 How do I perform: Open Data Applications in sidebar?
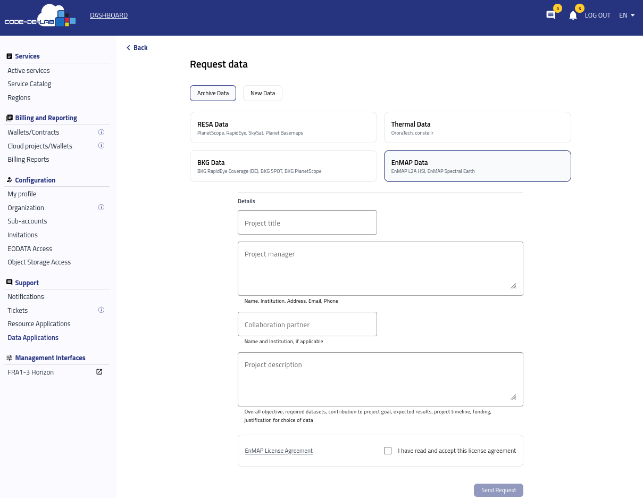[x=33, y=338]
